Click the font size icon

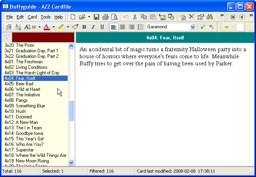(30, 27)
